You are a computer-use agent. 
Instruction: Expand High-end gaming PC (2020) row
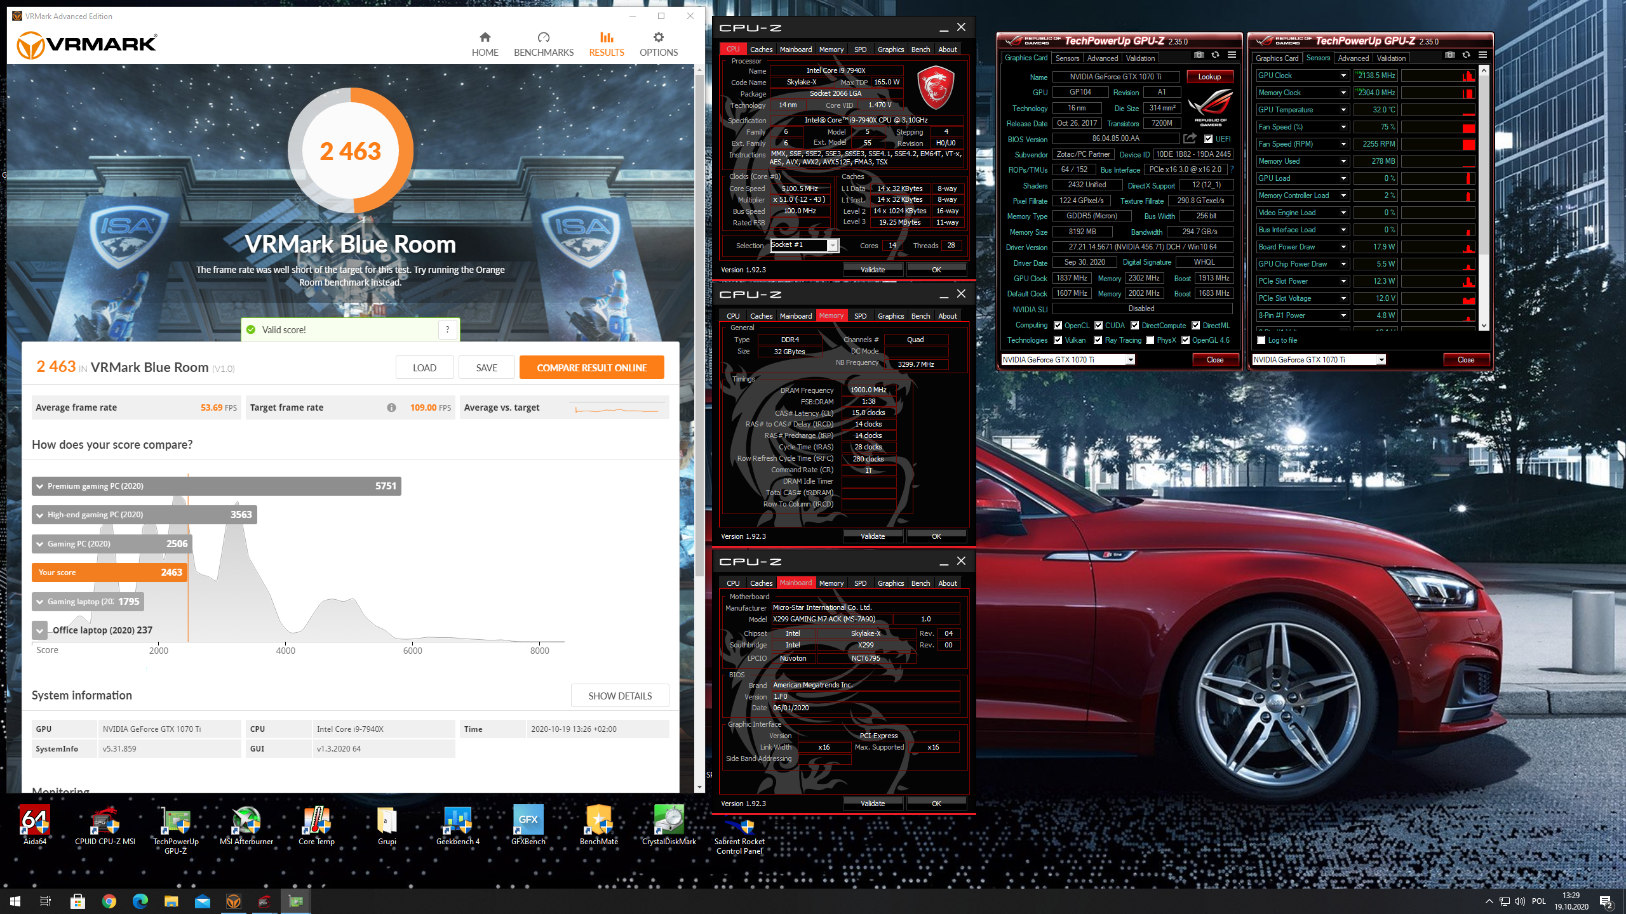point(144,515)
